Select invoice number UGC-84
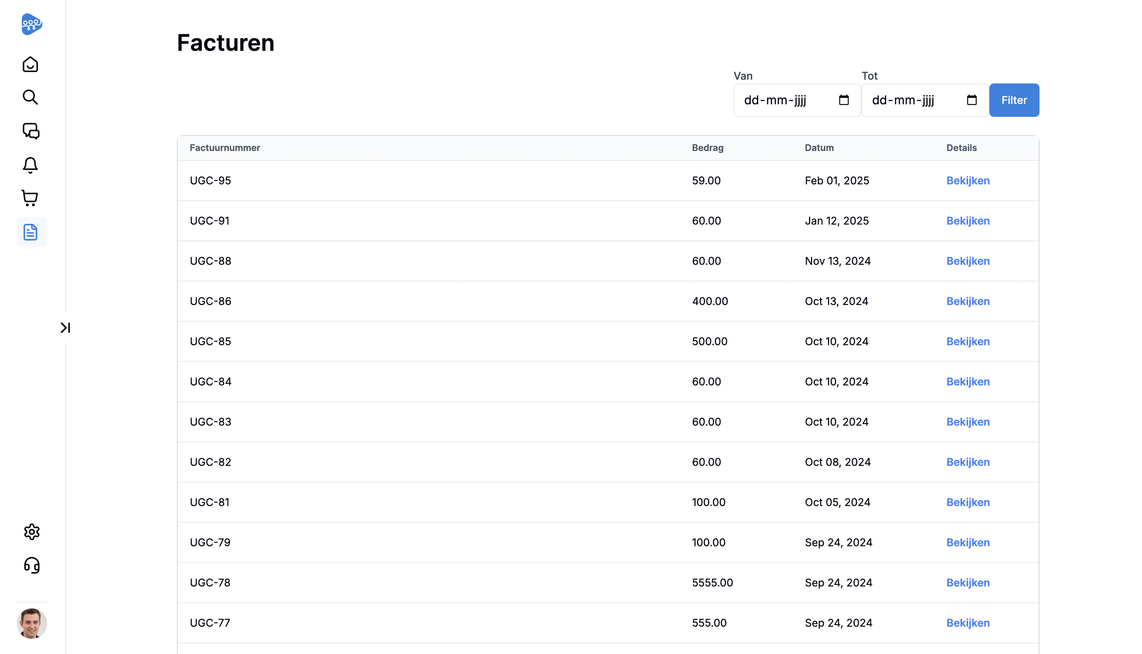 pyautogui.click(x=210, y=382)
